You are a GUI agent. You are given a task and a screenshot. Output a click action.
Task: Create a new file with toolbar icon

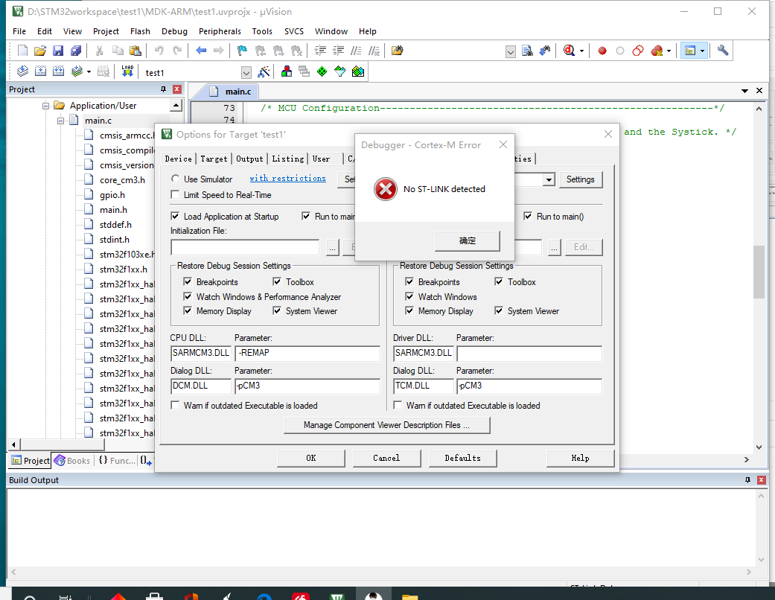click(22, 51)
